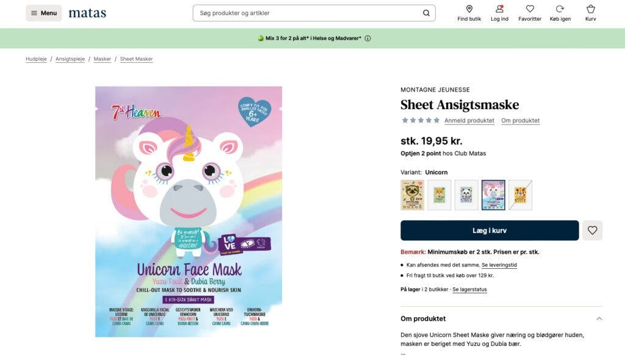Focus the product search field
Screen dimensions: 625x364
pos(308,13)
